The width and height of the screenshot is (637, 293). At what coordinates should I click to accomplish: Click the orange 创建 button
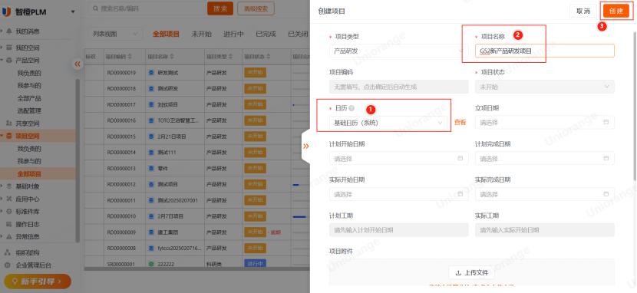point(616,12)
